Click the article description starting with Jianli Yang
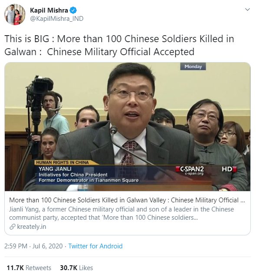The image size is (256, 274). click(x=121, y=213)
